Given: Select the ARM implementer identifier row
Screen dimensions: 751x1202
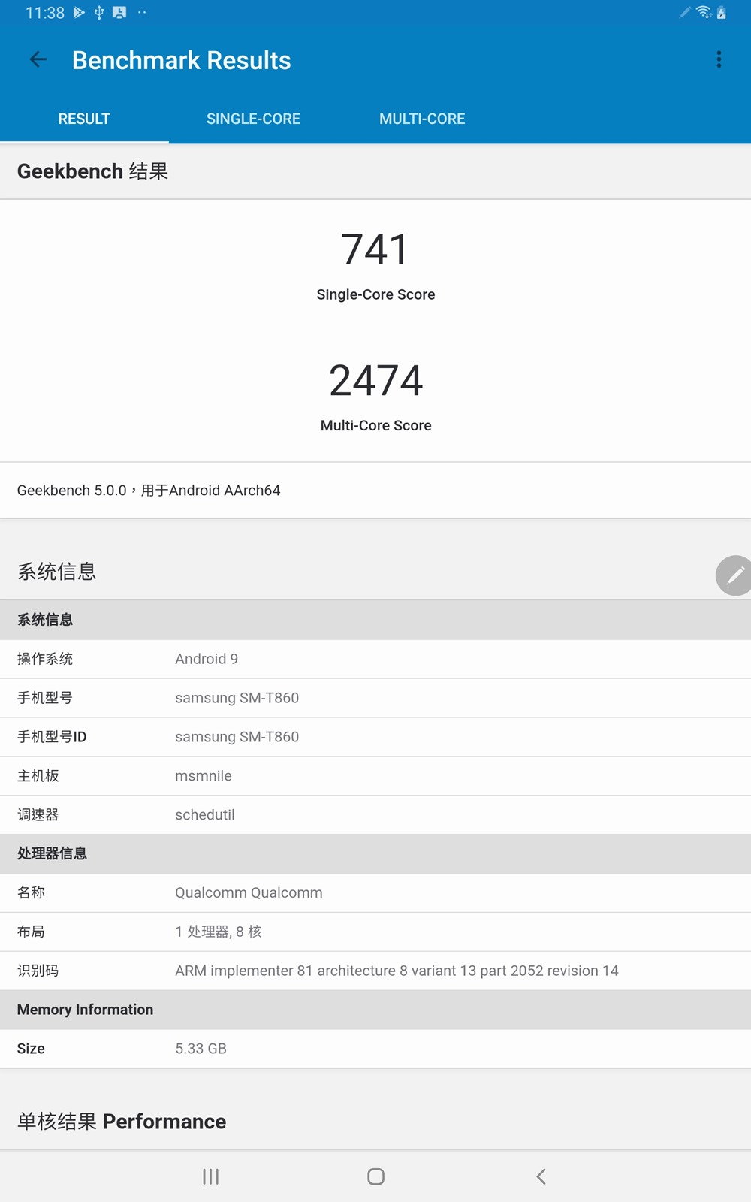Looking at the screenshot, I should point(397,971).
